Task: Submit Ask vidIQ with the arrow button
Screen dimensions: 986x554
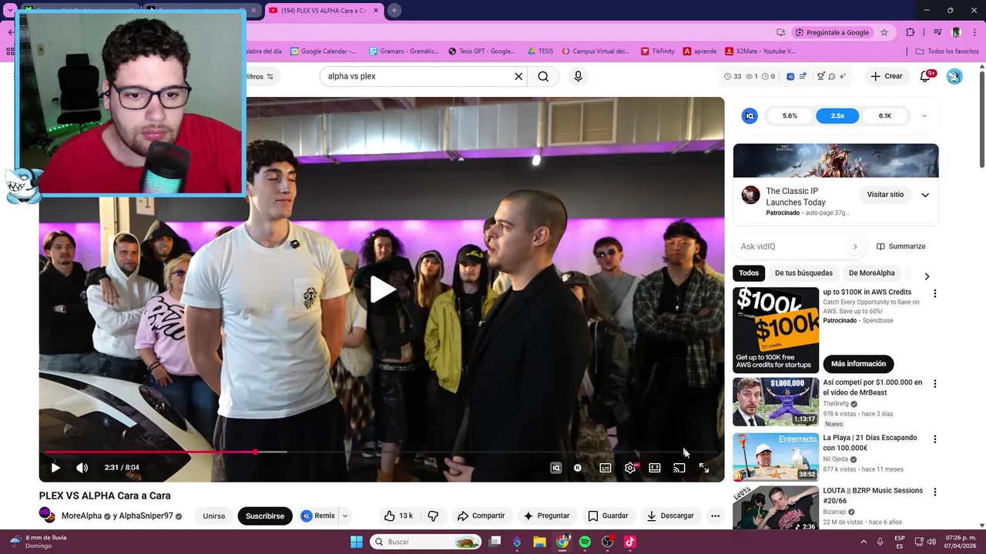Action: [x=854, y=246]
